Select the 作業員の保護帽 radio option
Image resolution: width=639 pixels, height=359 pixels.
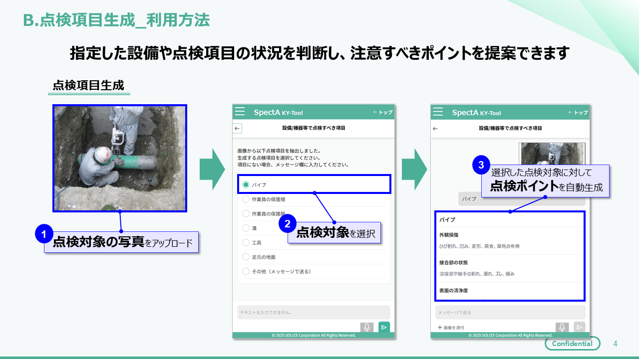click(x=246, y=199)
